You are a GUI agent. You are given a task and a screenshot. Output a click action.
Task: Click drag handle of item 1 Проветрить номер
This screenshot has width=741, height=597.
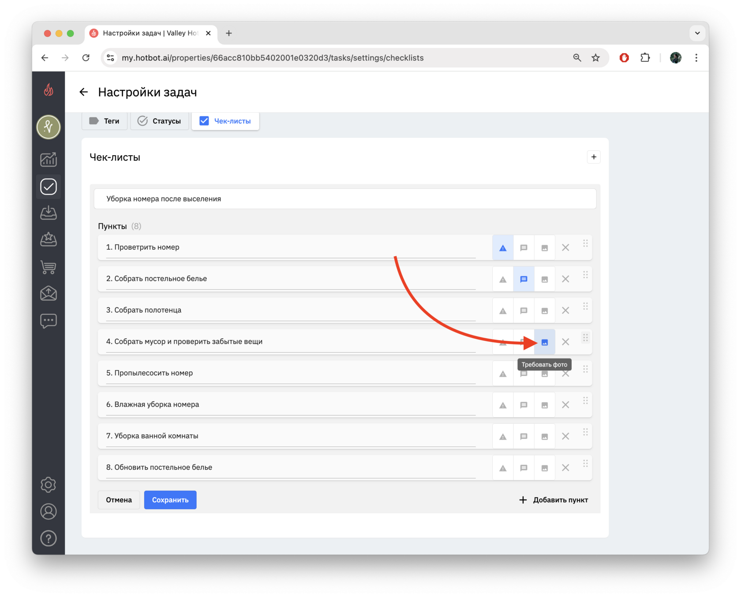tap(585, 243)
